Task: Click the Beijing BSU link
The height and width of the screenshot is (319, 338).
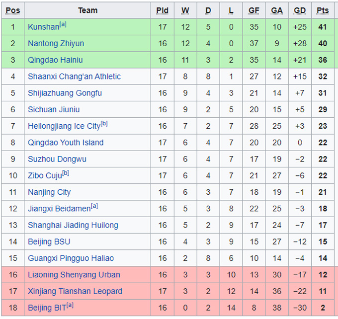Action: coord(49,242)
